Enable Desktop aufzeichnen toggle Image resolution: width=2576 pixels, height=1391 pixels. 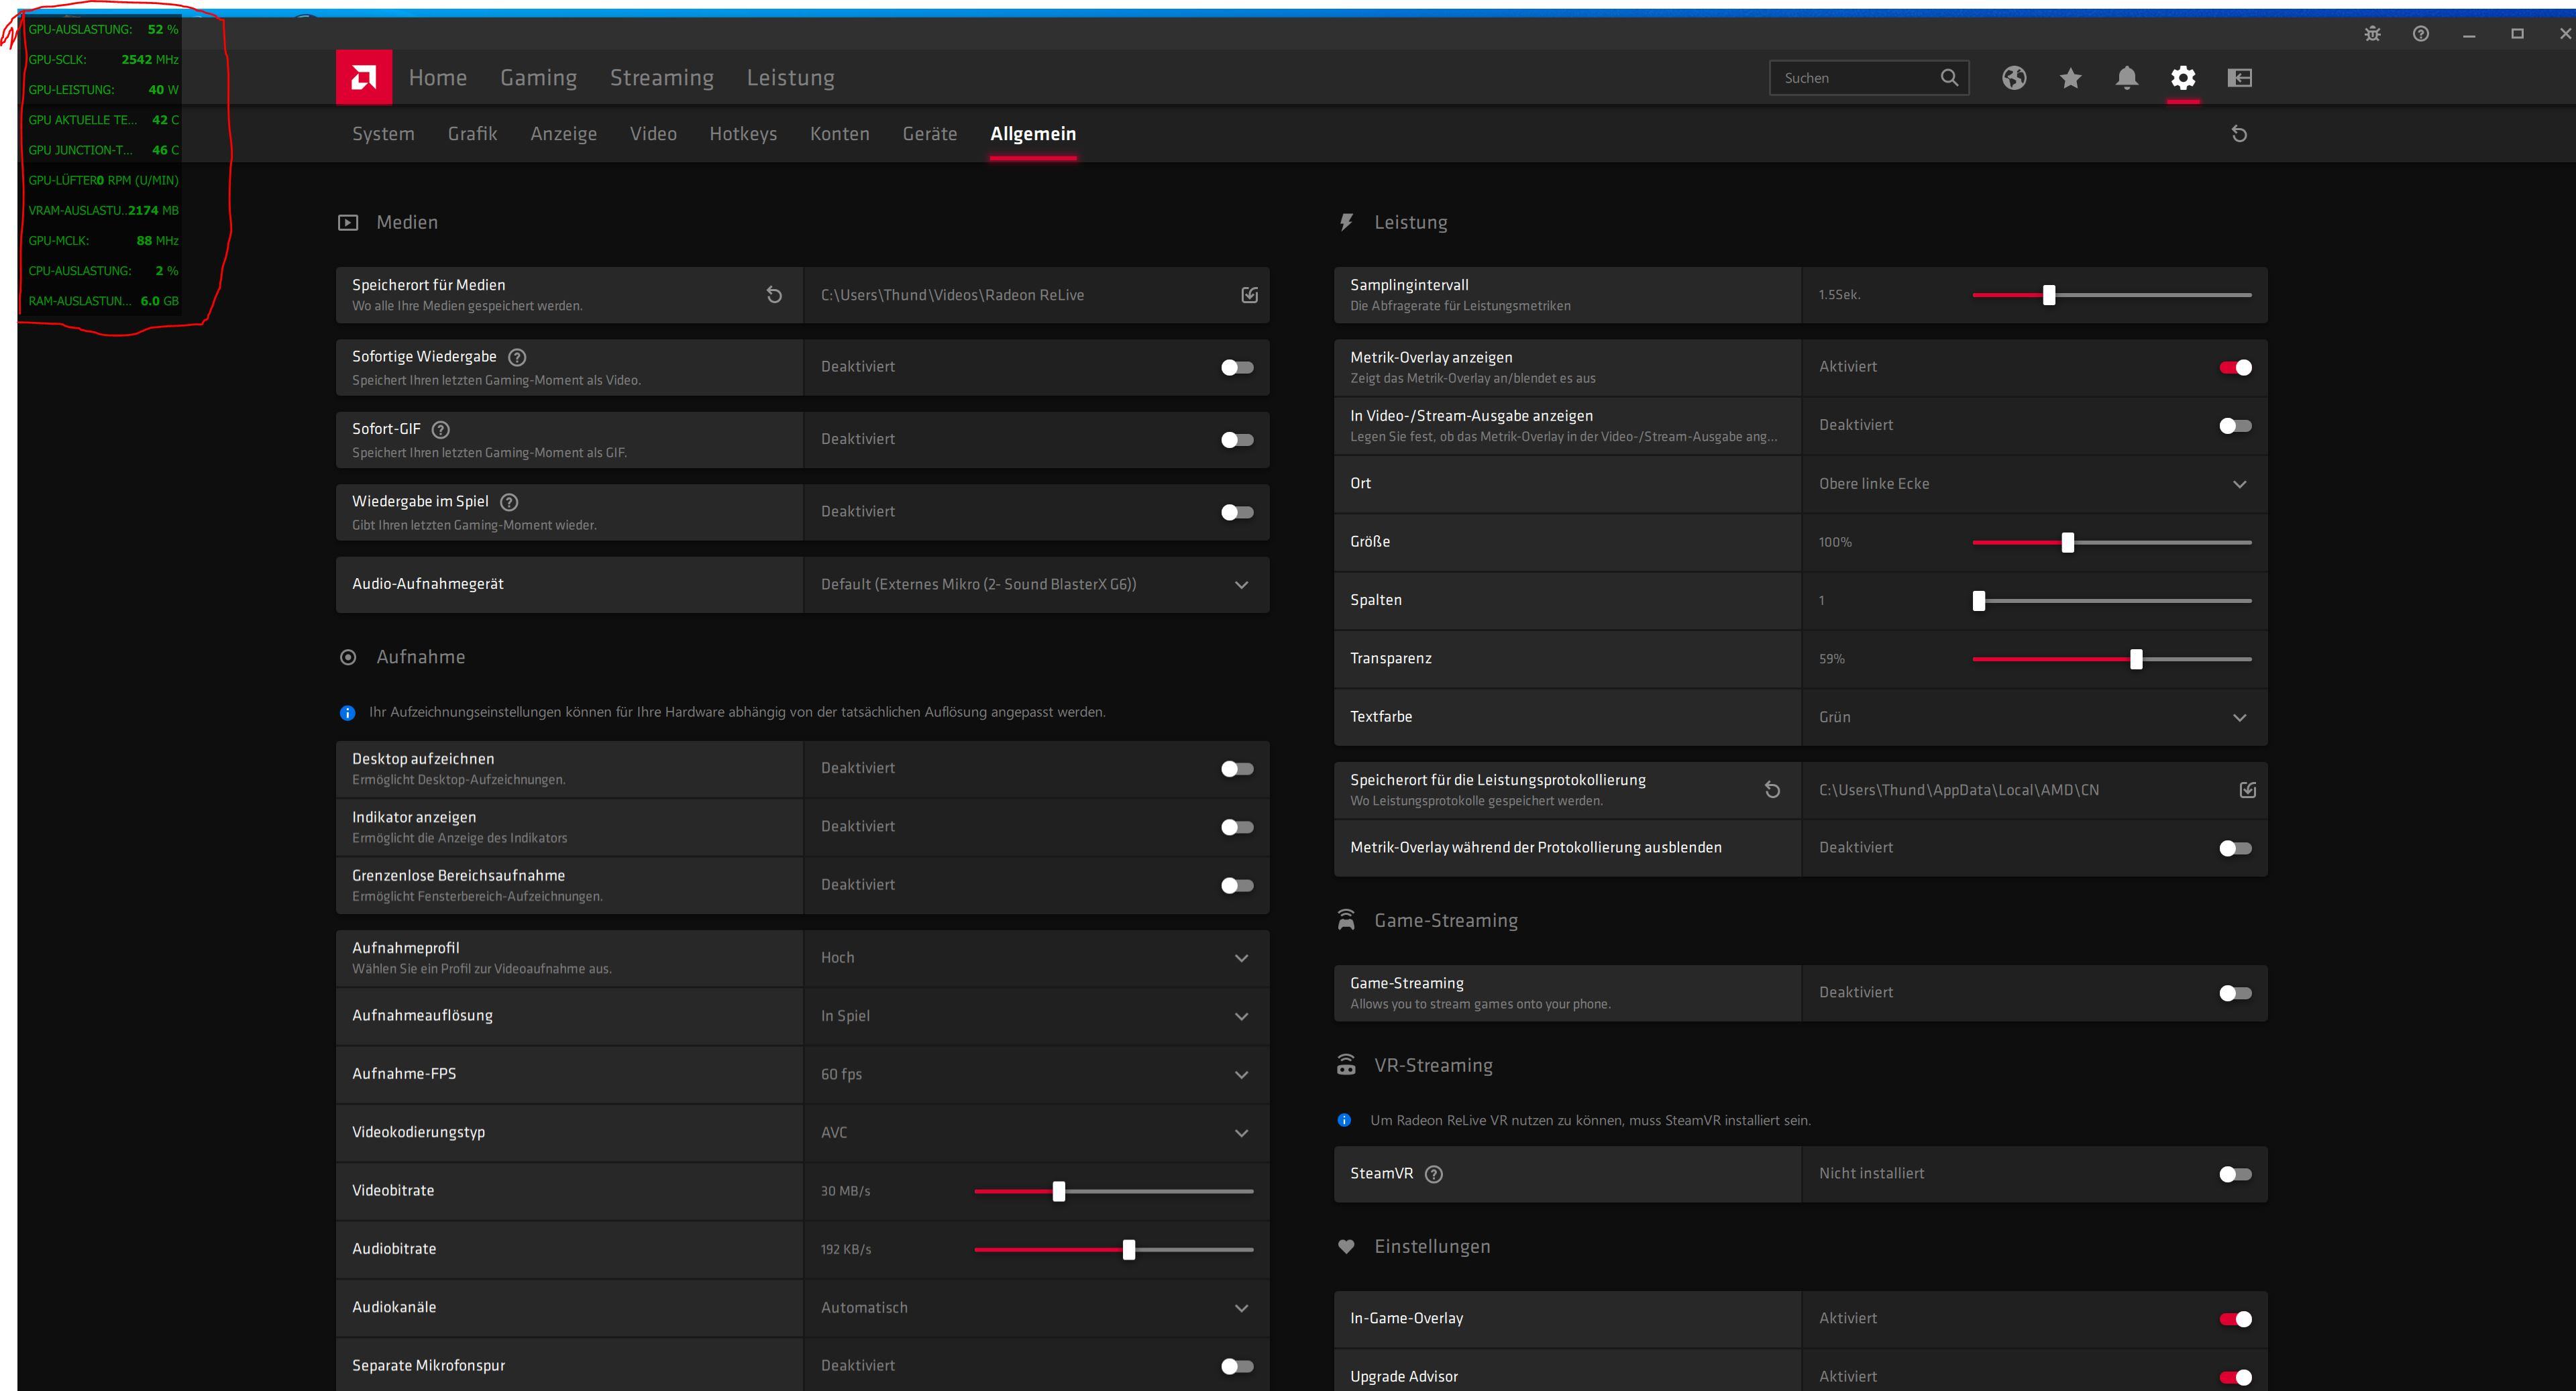pos(1237,769)
